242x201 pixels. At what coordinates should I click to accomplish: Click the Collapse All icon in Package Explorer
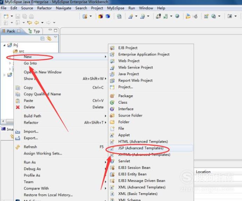42,38
